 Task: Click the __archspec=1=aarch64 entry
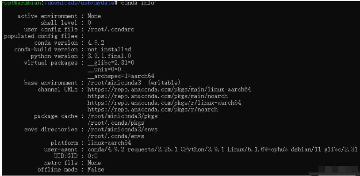121,76
